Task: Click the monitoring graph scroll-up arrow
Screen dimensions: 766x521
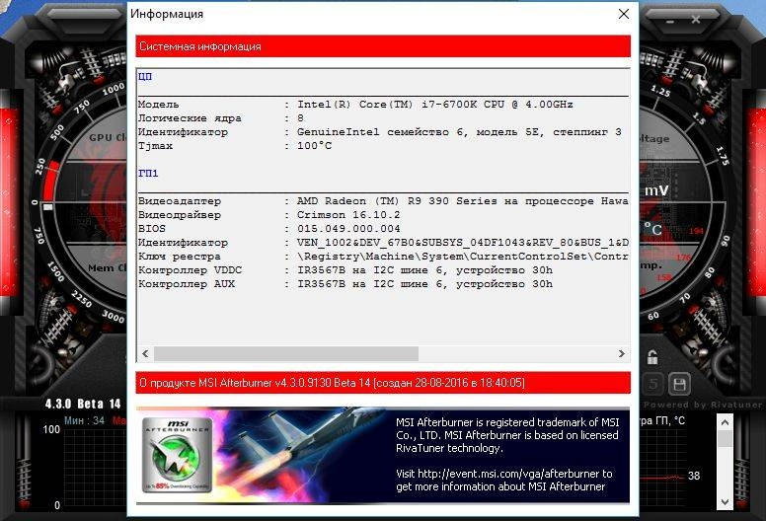Action: pyautogui.click(x=725, y=422)
